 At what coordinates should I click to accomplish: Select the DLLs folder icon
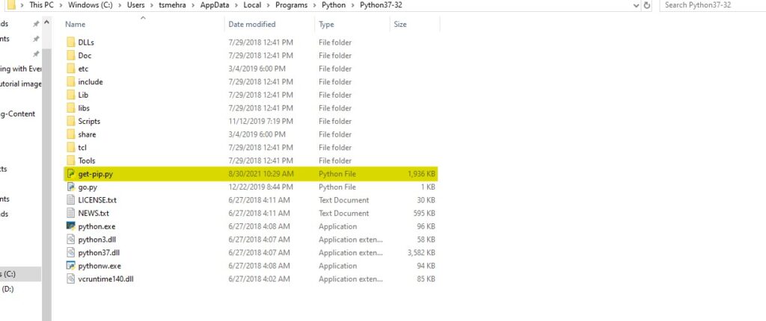coord(70,43)
